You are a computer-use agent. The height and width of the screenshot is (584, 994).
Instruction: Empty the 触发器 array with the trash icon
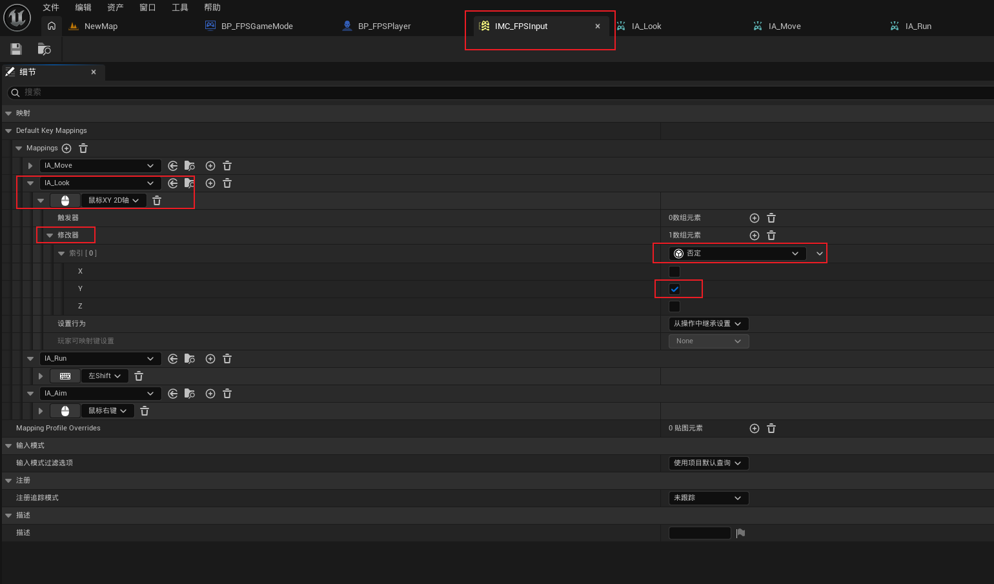point(771,218)
